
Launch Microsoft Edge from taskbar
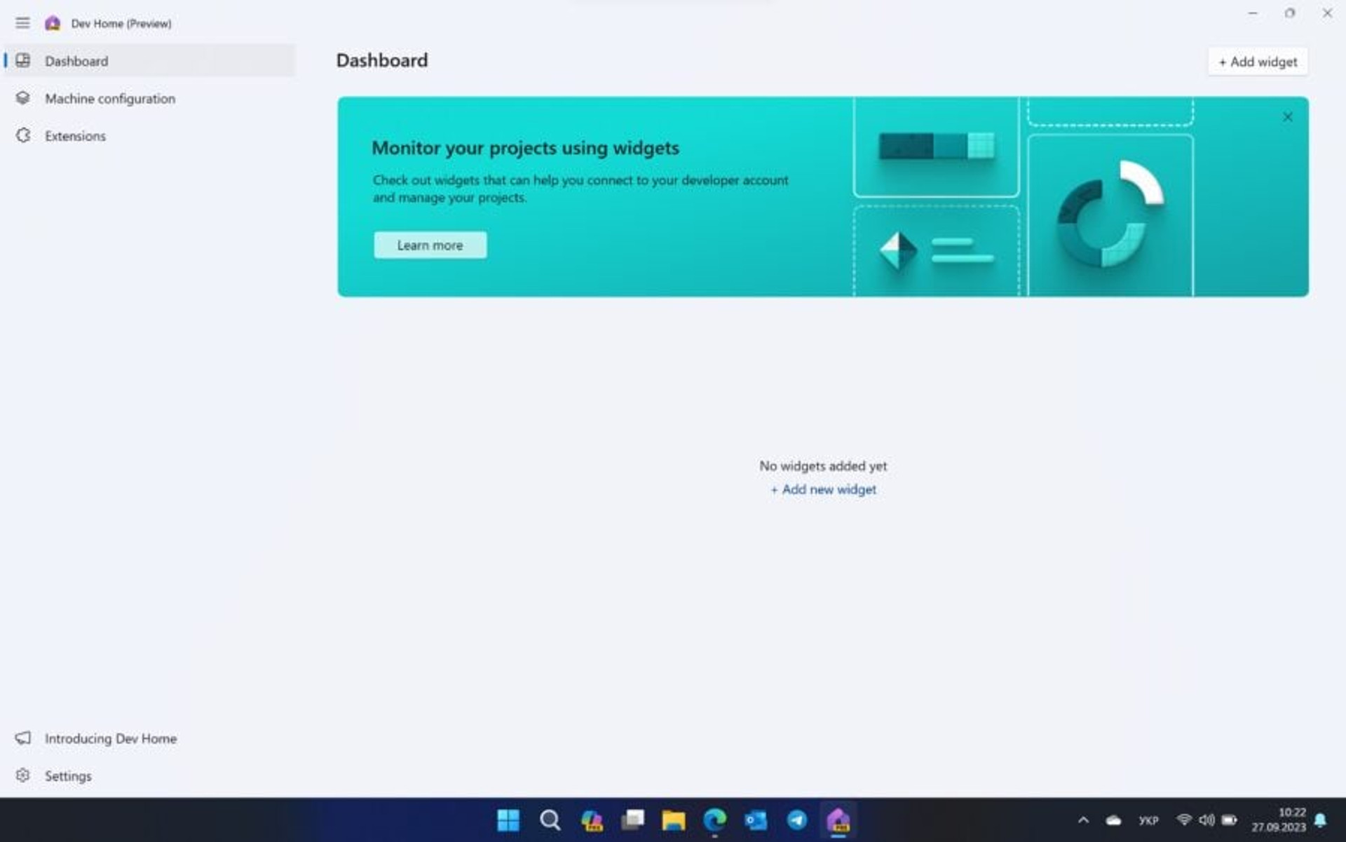[x=714, y=820]
